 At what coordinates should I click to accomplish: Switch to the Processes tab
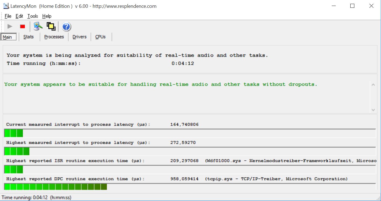54,37
